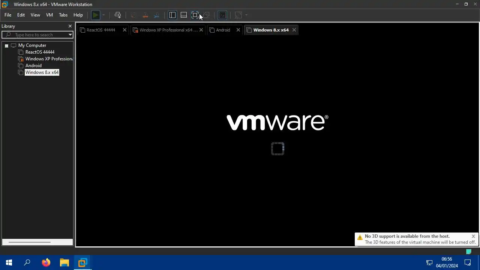This screenshot has width=480, height=270.
Task: Open File Explorer from the taskbar
Action: click(x=64, y=262)
